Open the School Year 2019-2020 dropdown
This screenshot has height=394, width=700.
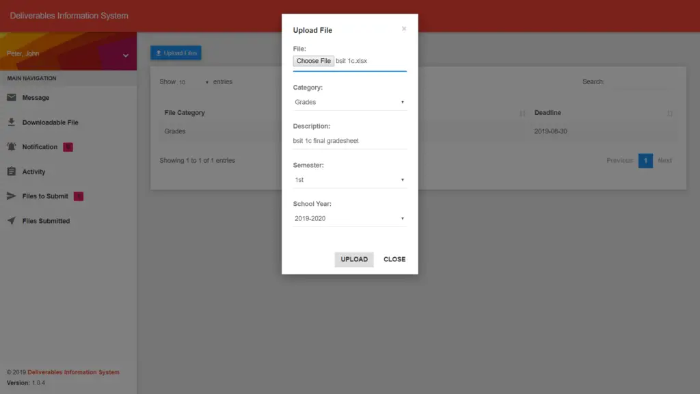click(x=349, y=218)
